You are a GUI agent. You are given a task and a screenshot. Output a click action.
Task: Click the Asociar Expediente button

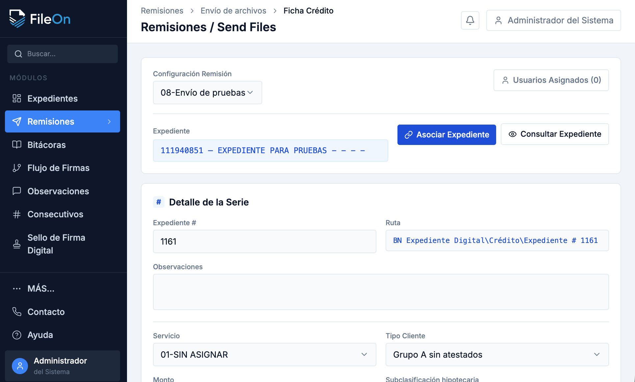(446, 135)
